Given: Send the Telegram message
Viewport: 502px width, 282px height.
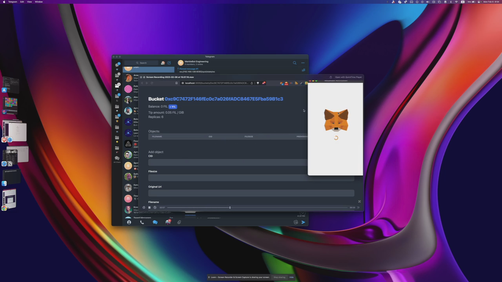Looking at the screenshot, I should (303, 222).
